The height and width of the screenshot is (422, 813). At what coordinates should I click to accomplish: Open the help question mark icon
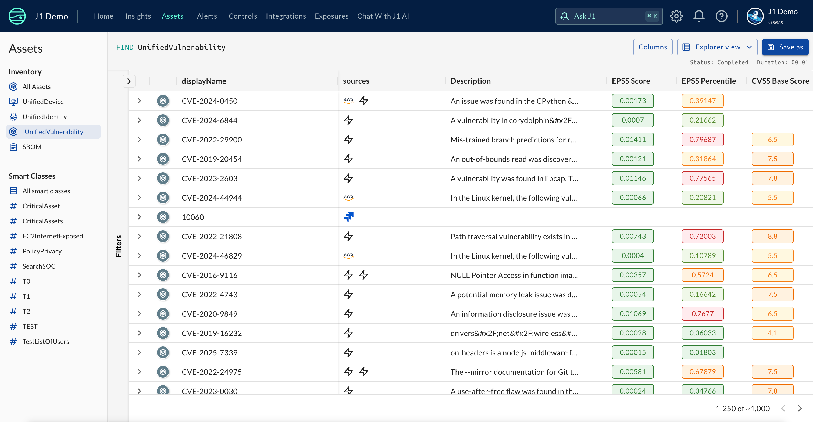point(722,16)
